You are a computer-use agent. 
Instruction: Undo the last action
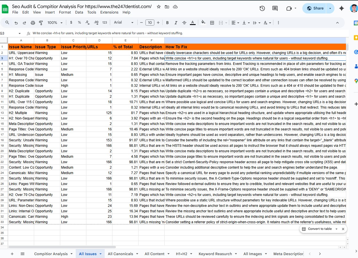tap(16, 22)
